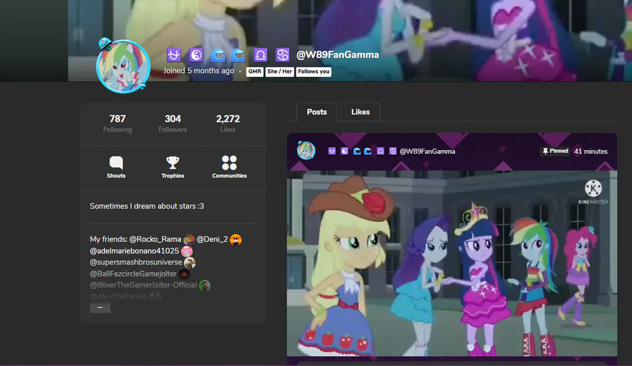
Task: Switch to the Posts tab
Action: (317, 112)
